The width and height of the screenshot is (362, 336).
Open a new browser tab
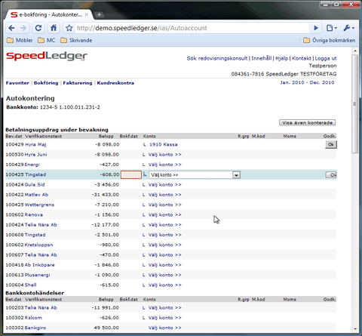99,15
